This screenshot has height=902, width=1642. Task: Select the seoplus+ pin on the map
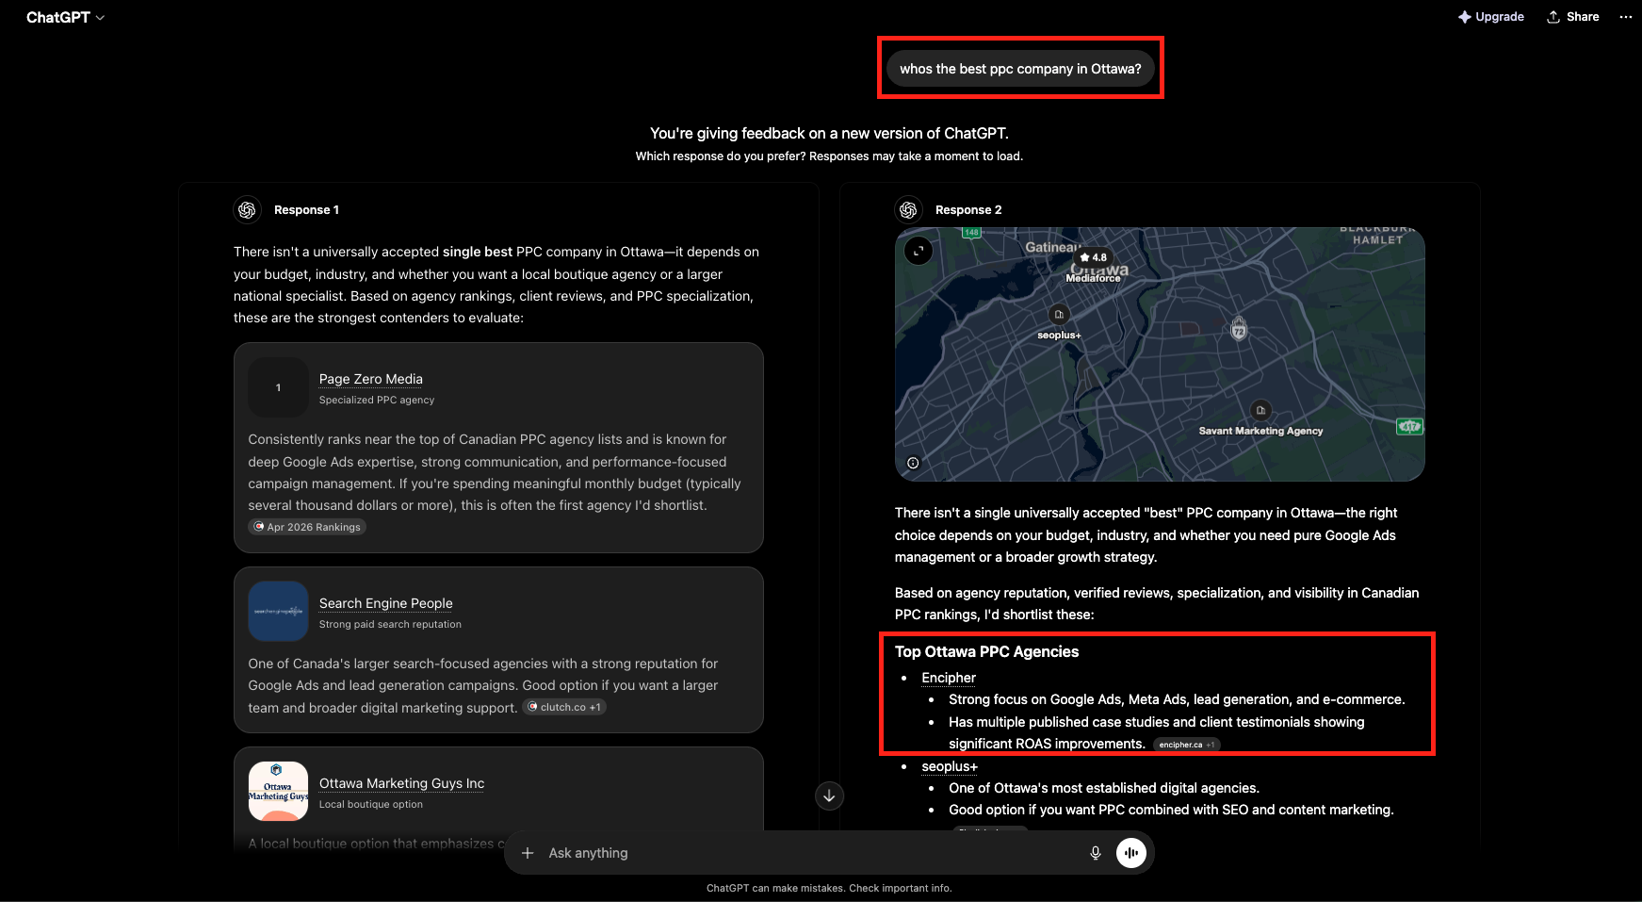click(1059, 315)
